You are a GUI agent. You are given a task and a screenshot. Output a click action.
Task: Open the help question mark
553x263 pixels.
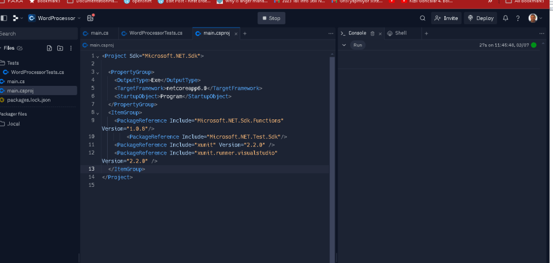pyautogui.click(x=518, y=18)
